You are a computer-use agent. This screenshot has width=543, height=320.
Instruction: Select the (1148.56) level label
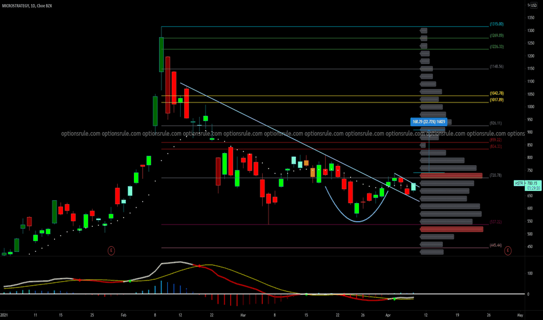pyautogui.click(x=496, y=66)
